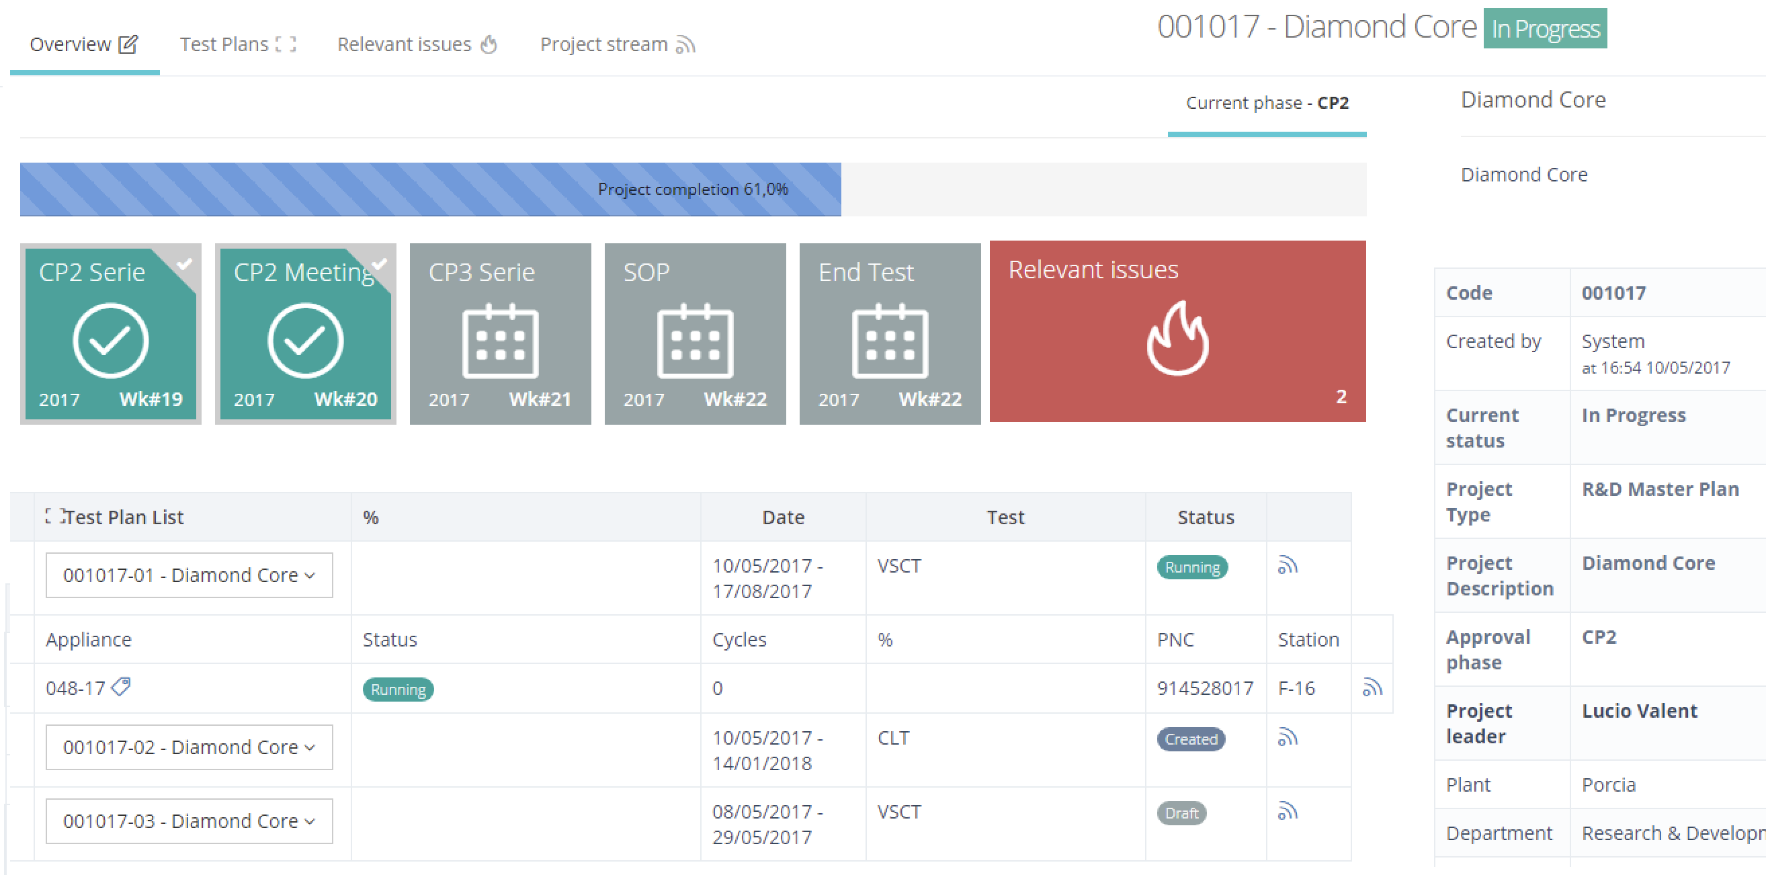Screen dimensions: 1766x875
Task: Click the tag icon next to 048-17
Action: [121, 685]
